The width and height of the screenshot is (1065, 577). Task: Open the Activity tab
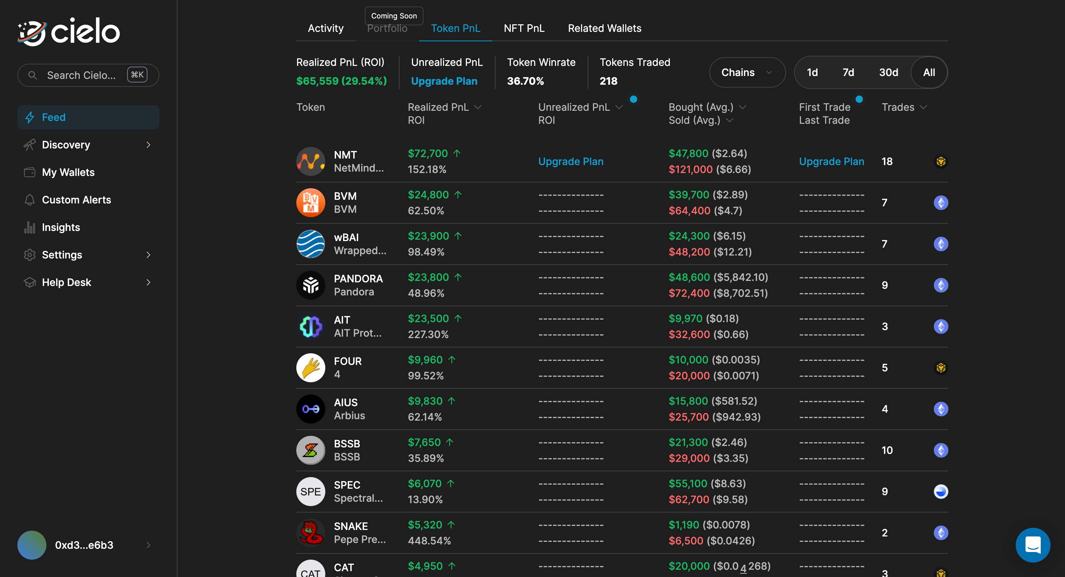325,28
